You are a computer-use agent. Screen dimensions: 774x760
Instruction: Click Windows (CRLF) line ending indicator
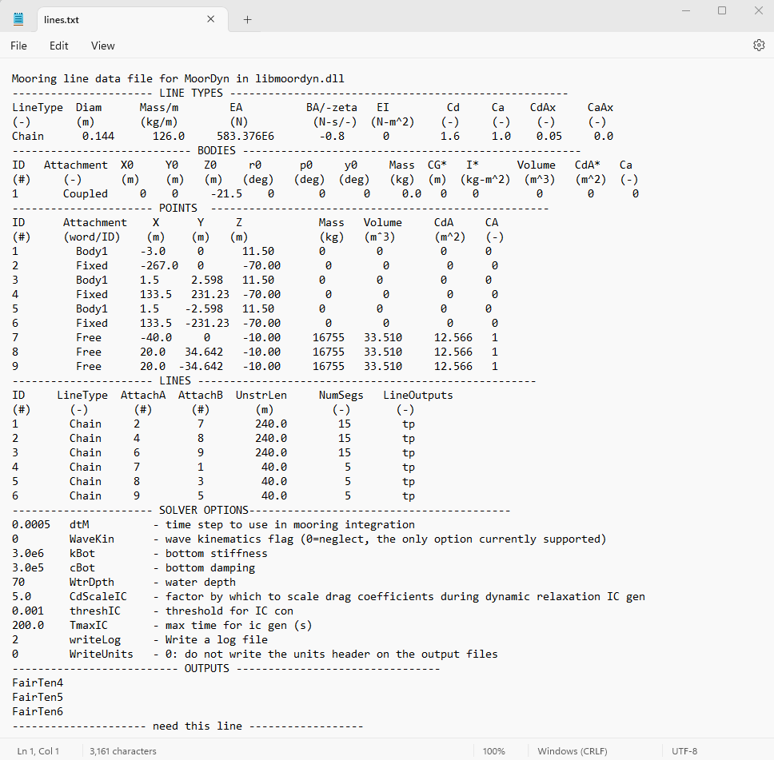pos(573,751)
